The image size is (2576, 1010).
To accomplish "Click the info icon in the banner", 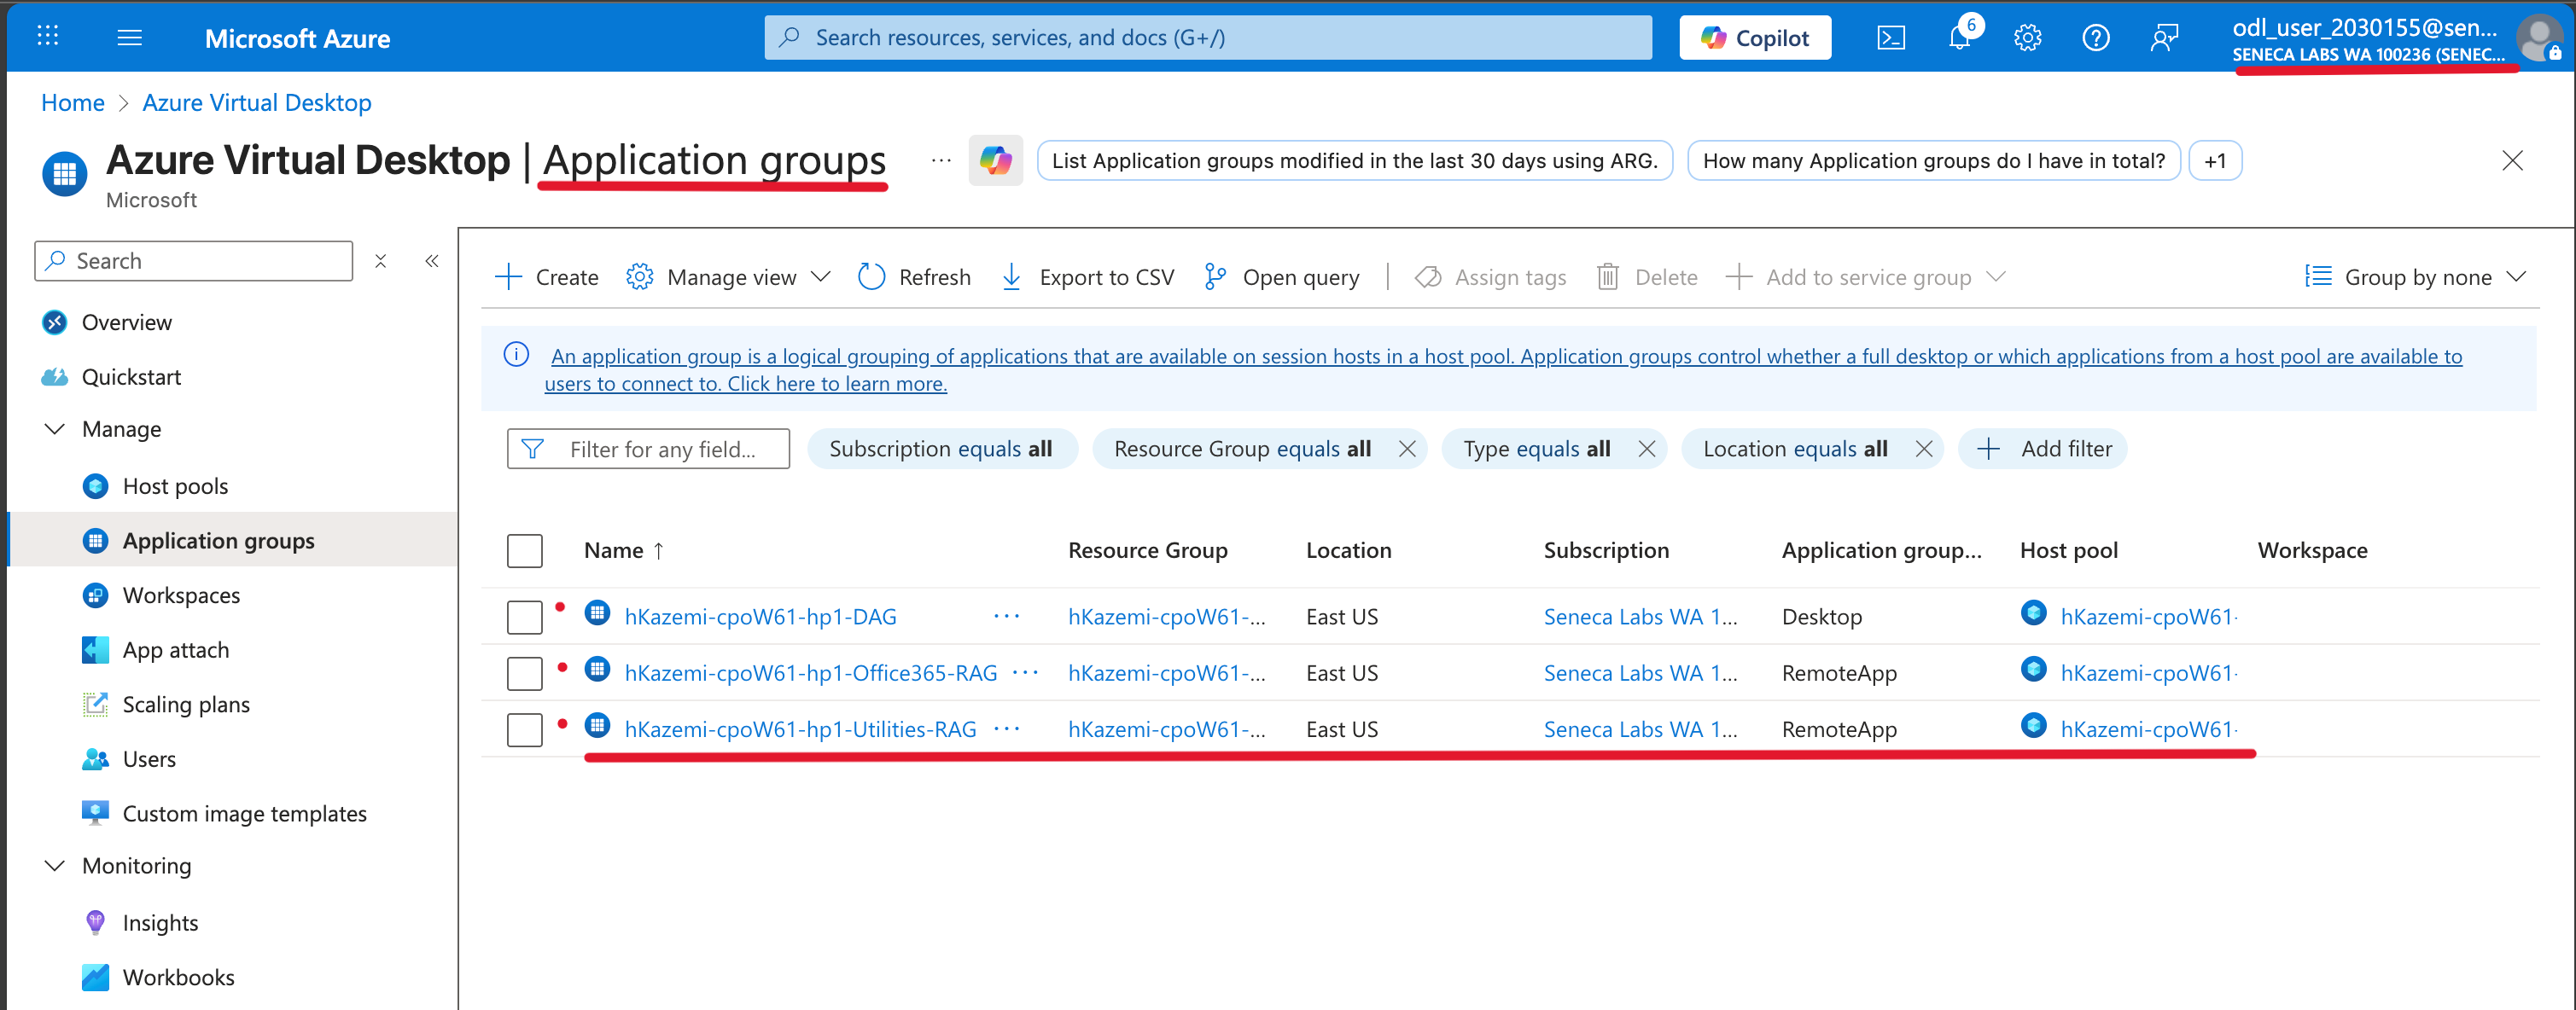I will coord(516,355).
